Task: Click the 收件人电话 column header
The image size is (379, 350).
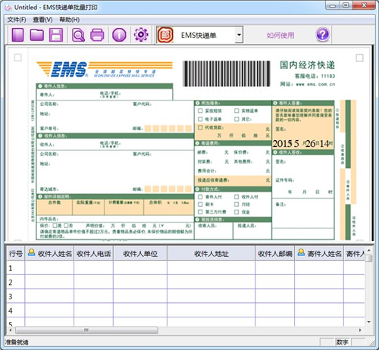Action: 94,253
